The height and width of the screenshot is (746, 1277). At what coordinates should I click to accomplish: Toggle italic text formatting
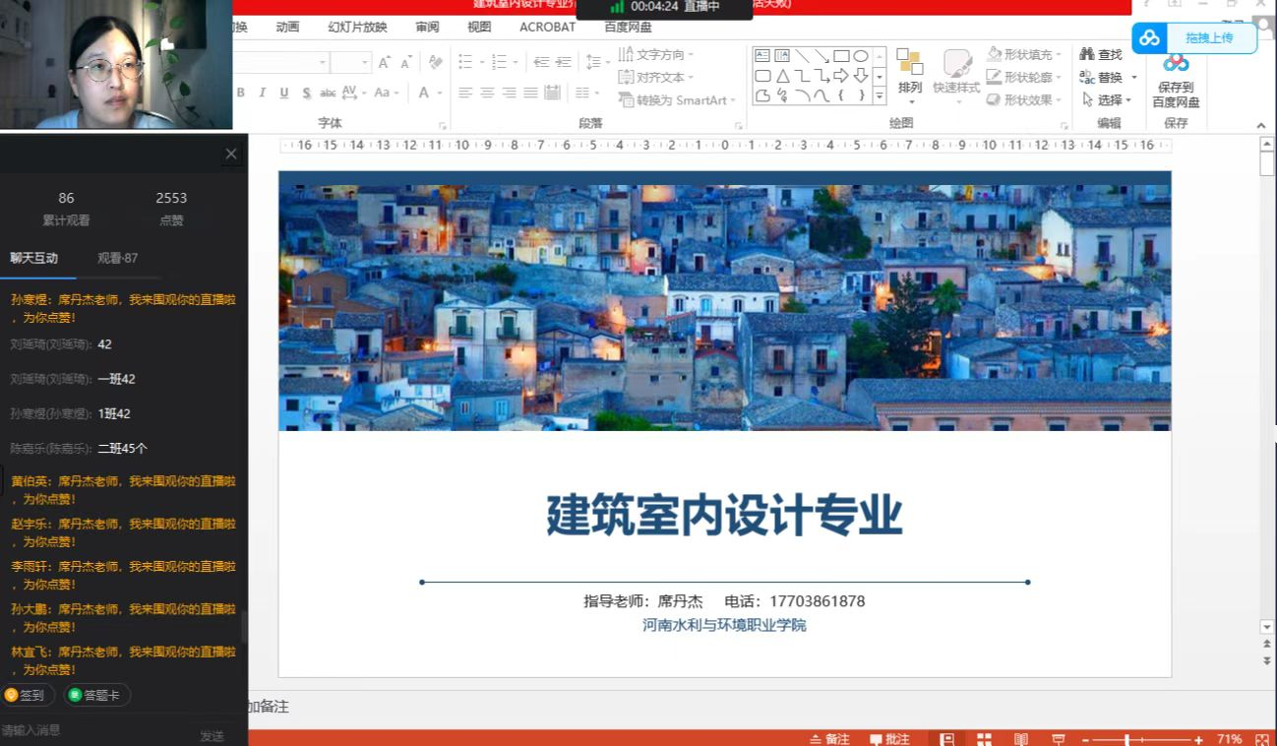(x=262, y=93)
